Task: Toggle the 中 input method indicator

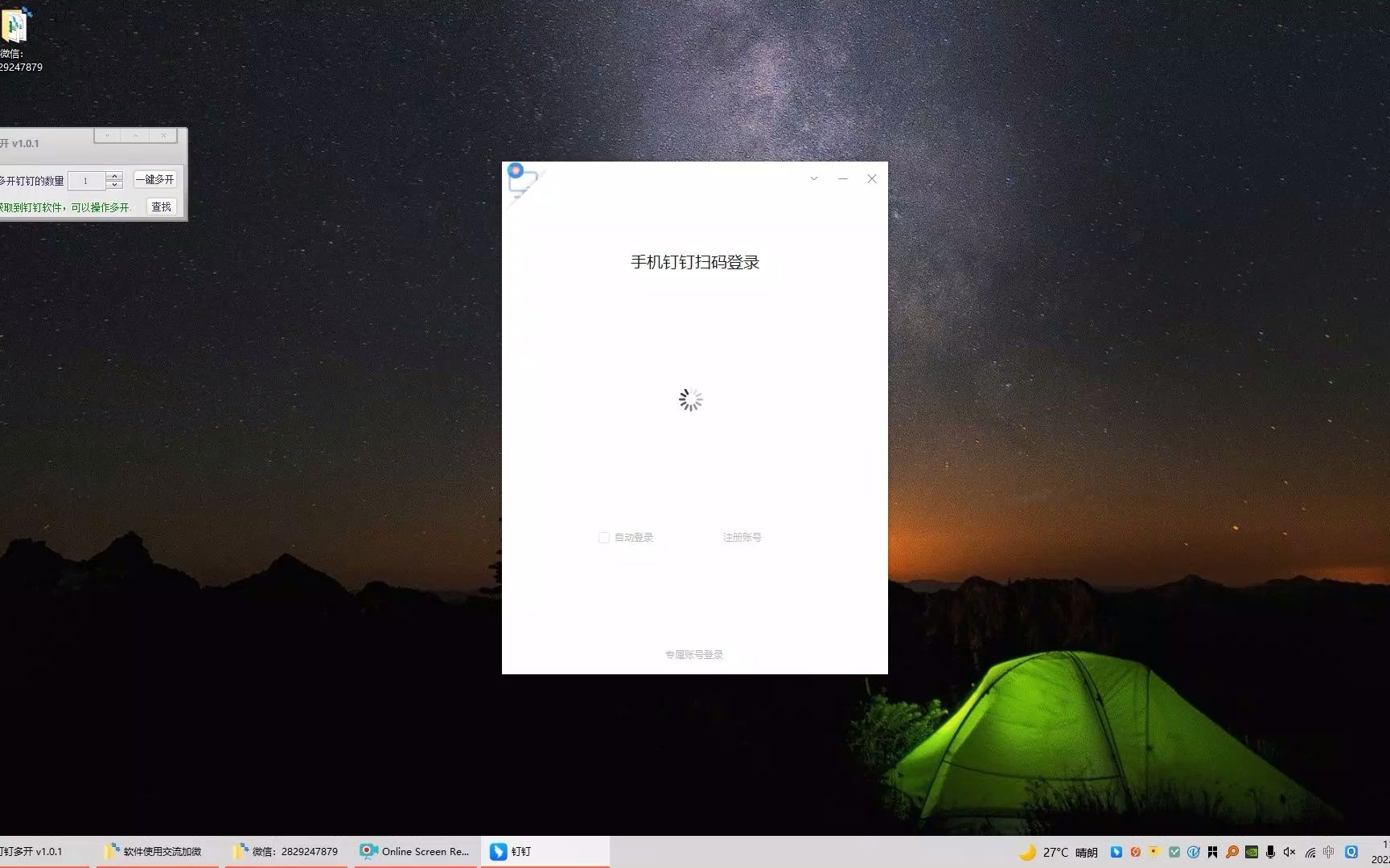Action: pyautogui.click(x=1329, y=852)
